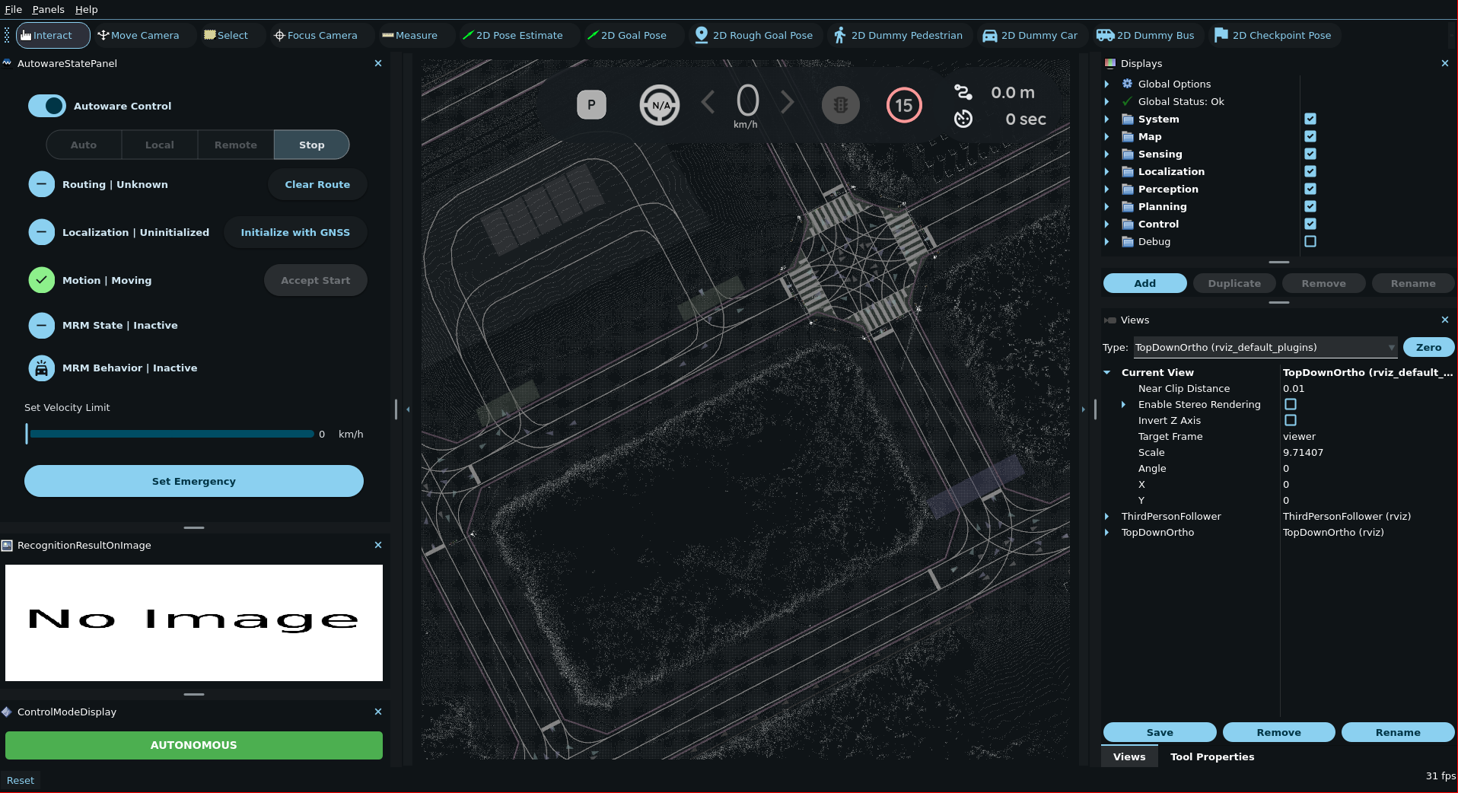Select the 2D Pose Estimate tool
Viewport: 1458px width, 793px height.
512,36
